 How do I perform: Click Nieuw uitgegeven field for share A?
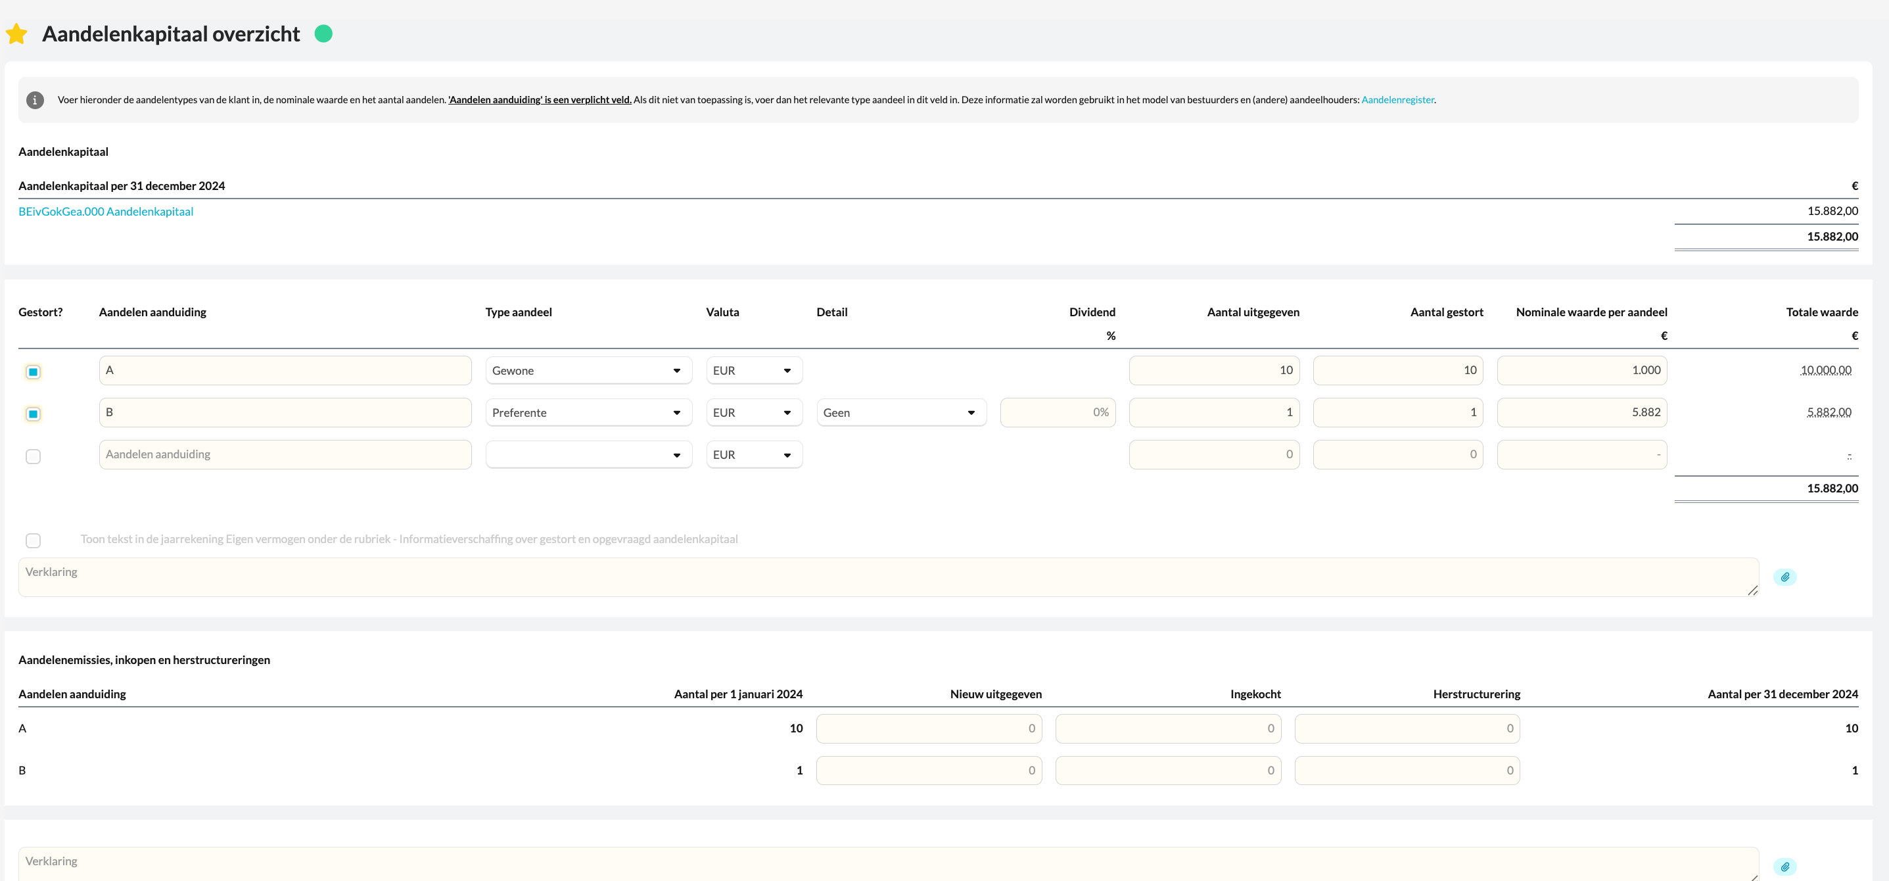click(928, 728)
